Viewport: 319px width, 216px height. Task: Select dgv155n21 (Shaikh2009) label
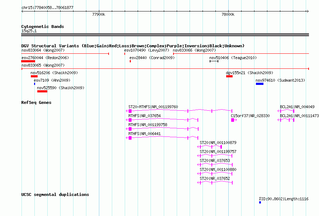pos(249,73)
